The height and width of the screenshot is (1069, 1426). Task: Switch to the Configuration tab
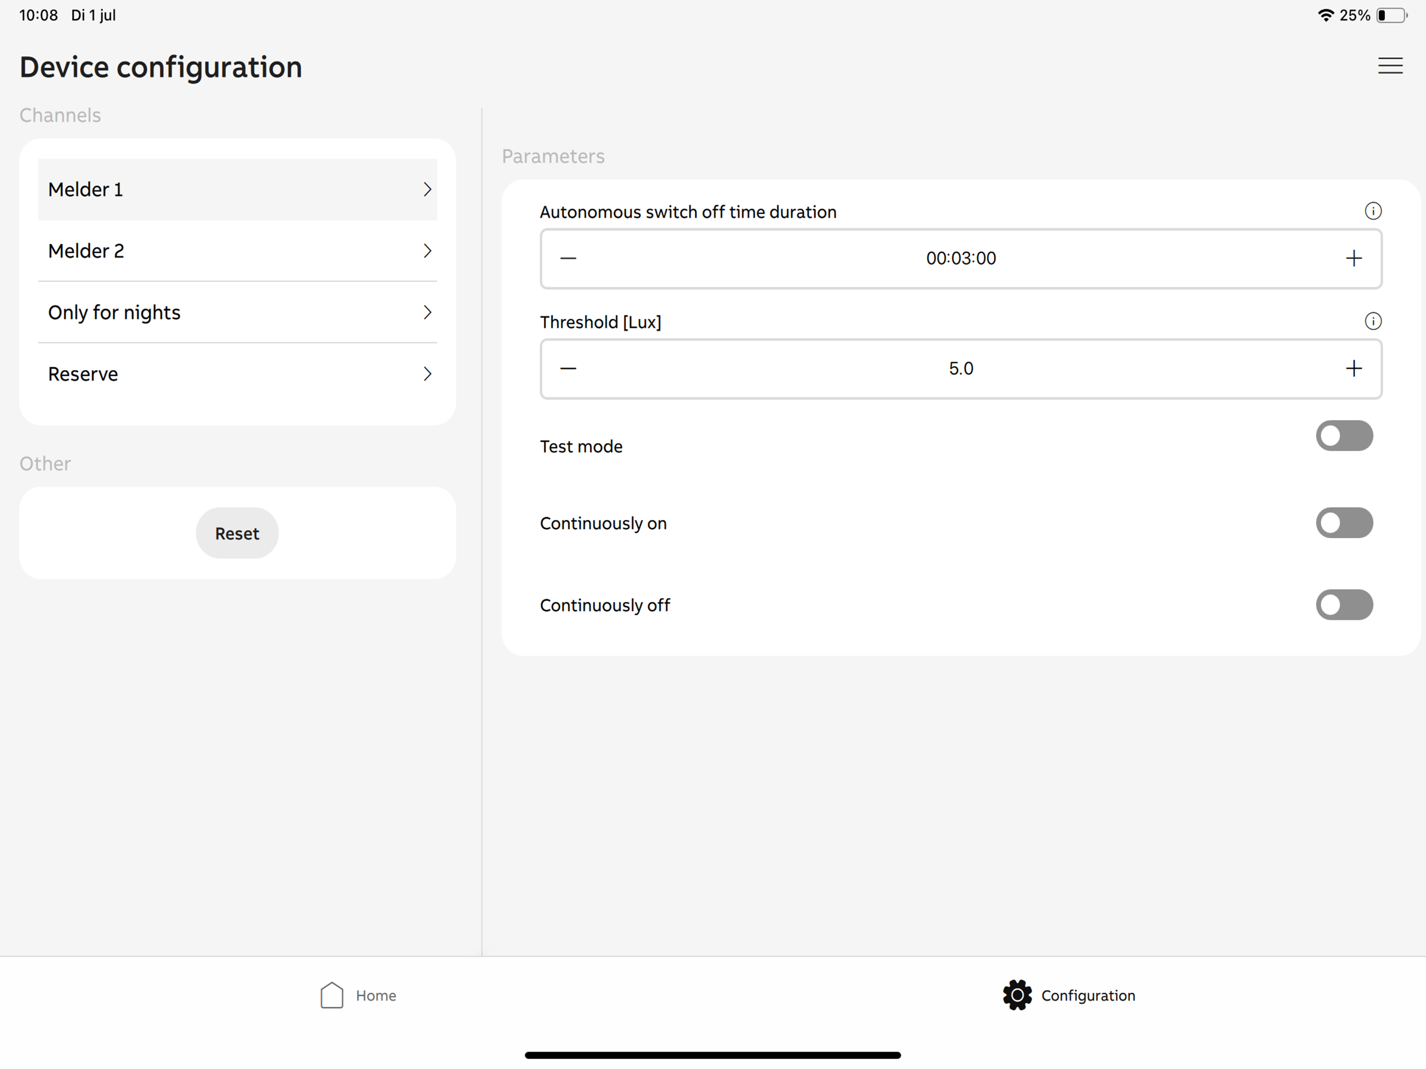pos(1069,995)
